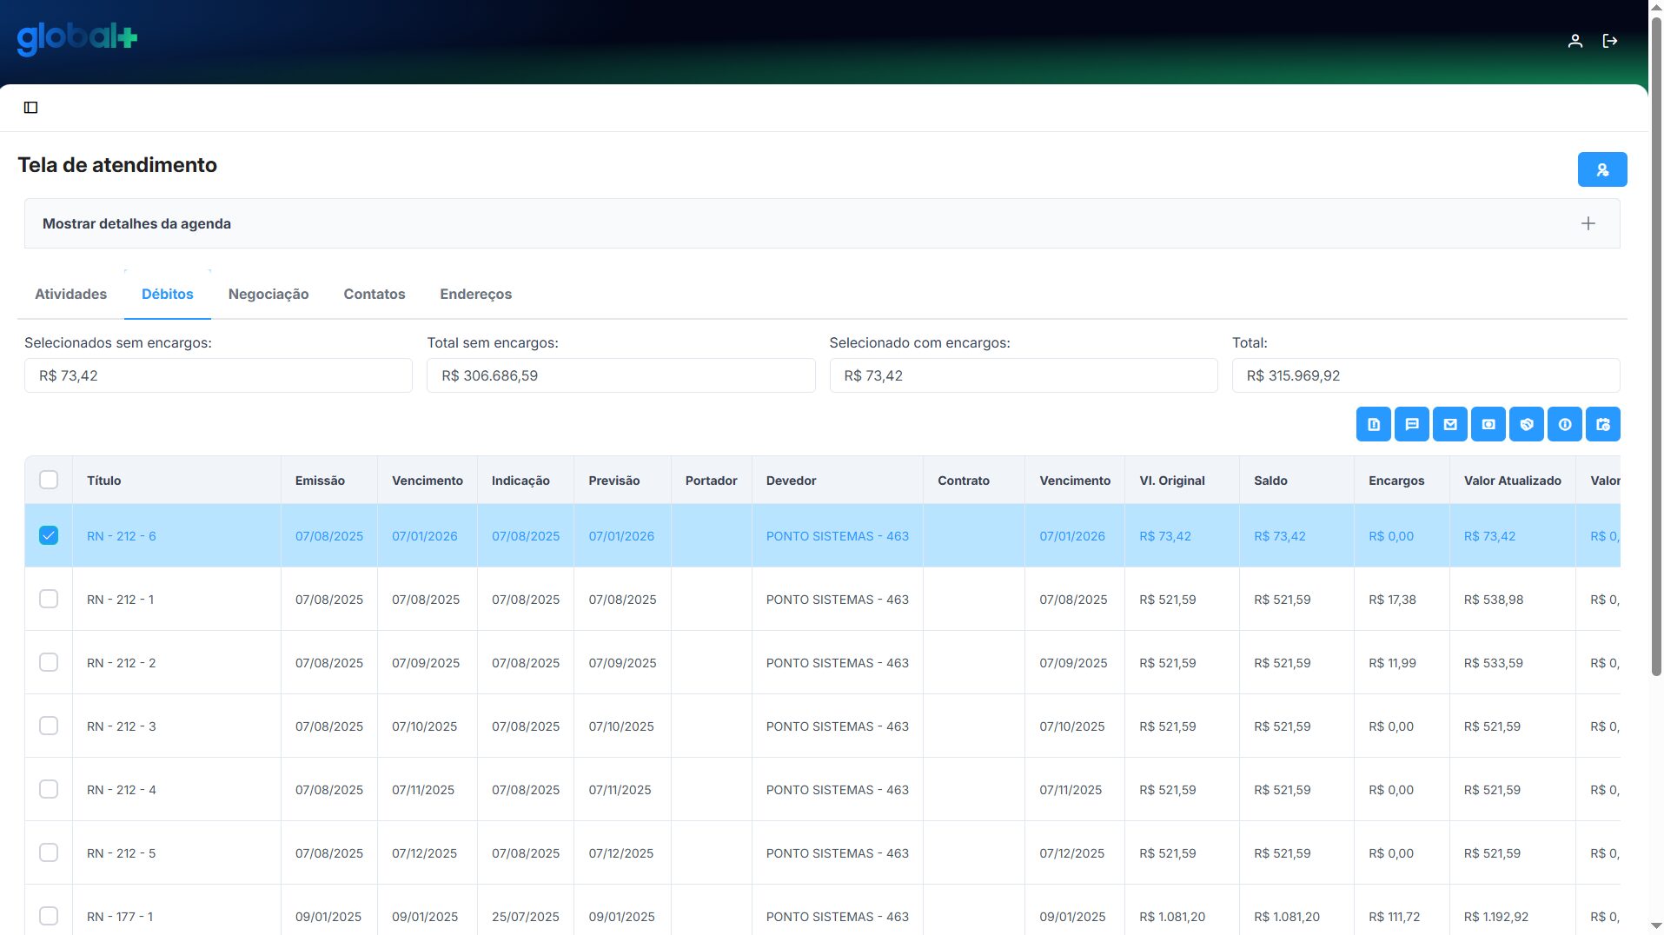Switch to the Negociação tab
The height and width of the screenshot is (935, 1664).
click(x=268, y=294)
